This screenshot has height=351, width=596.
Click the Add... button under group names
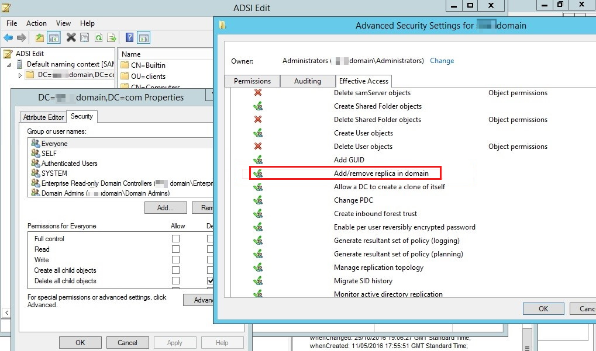(166, 207)
